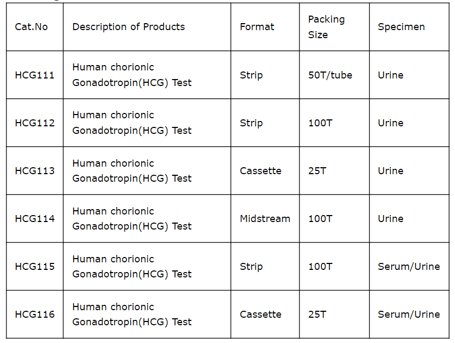The image size is (455, 343).
Task: Click the Format column header
Action: point(257,27)
